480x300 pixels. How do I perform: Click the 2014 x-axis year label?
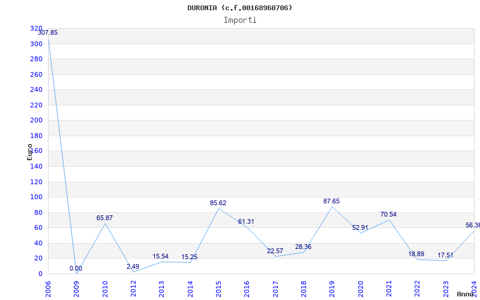190,289
